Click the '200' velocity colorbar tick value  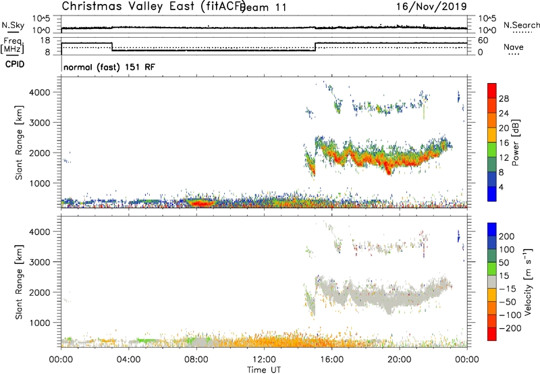click(x=507, y=236)
